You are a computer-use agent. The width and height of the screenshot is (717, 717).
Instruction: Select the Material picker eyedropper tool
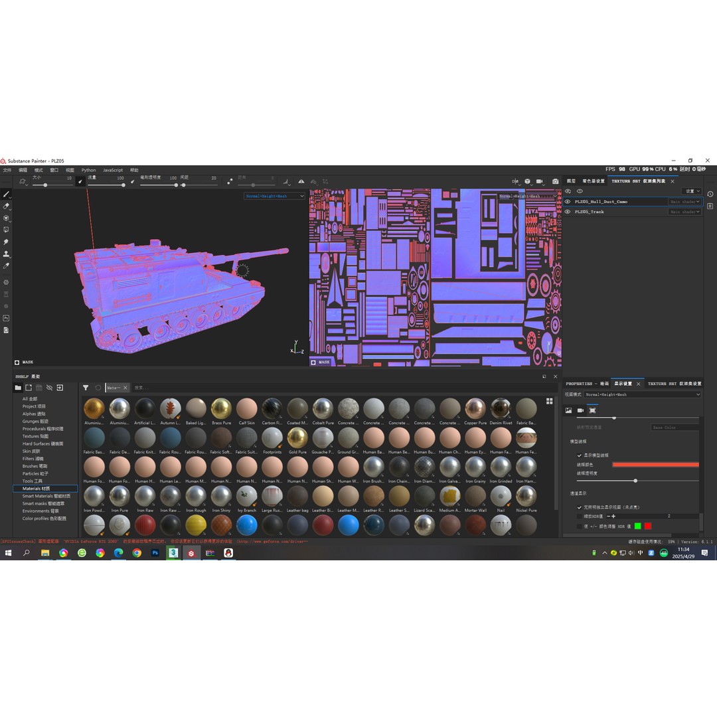(6, 266)
